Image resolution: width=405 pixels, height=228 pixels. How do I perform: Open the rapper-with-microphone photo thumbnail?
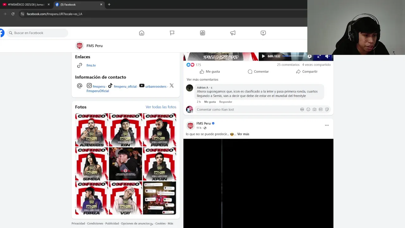(x=126, y=164)
